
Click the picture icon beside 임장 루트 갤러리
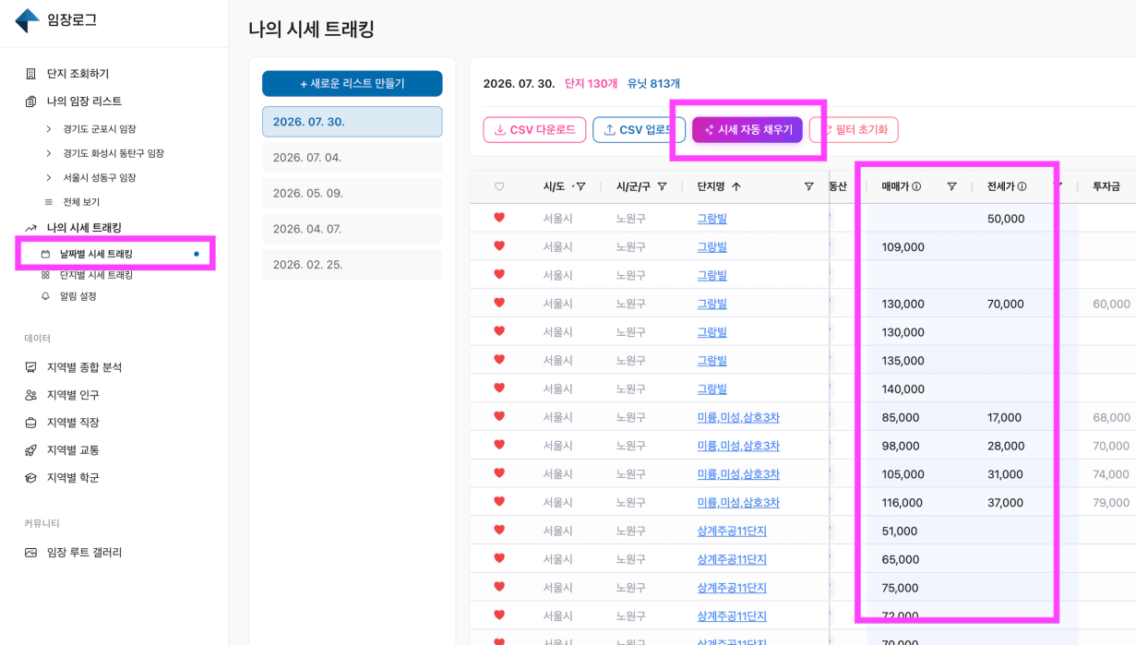click(x=30, y=553)
